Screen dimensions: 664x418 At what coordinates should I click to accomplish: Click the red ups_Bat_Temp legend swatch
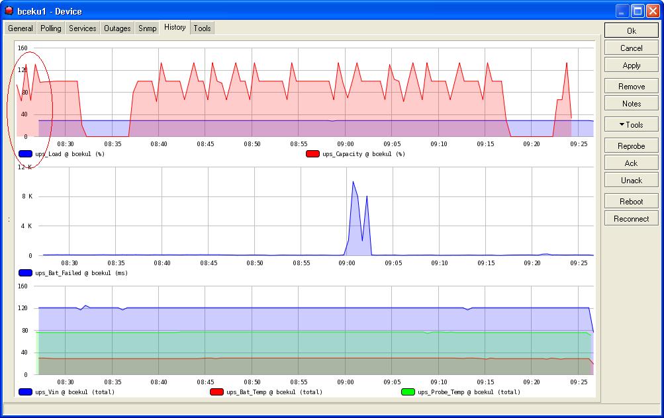pos(217,392)
